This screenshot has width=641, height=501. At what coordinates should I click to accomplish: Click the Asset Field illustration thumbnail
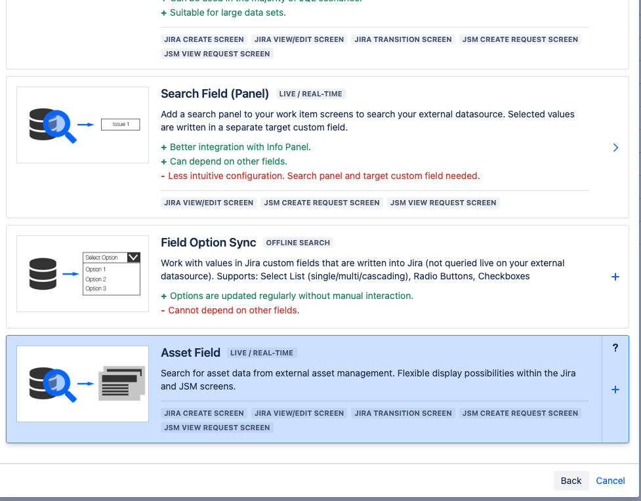[x=83, y=384]
